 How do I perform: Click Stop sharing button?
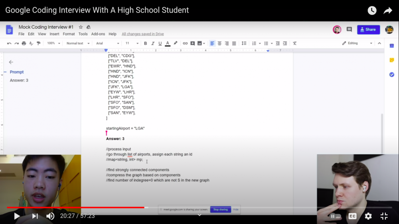click(220, 210)
